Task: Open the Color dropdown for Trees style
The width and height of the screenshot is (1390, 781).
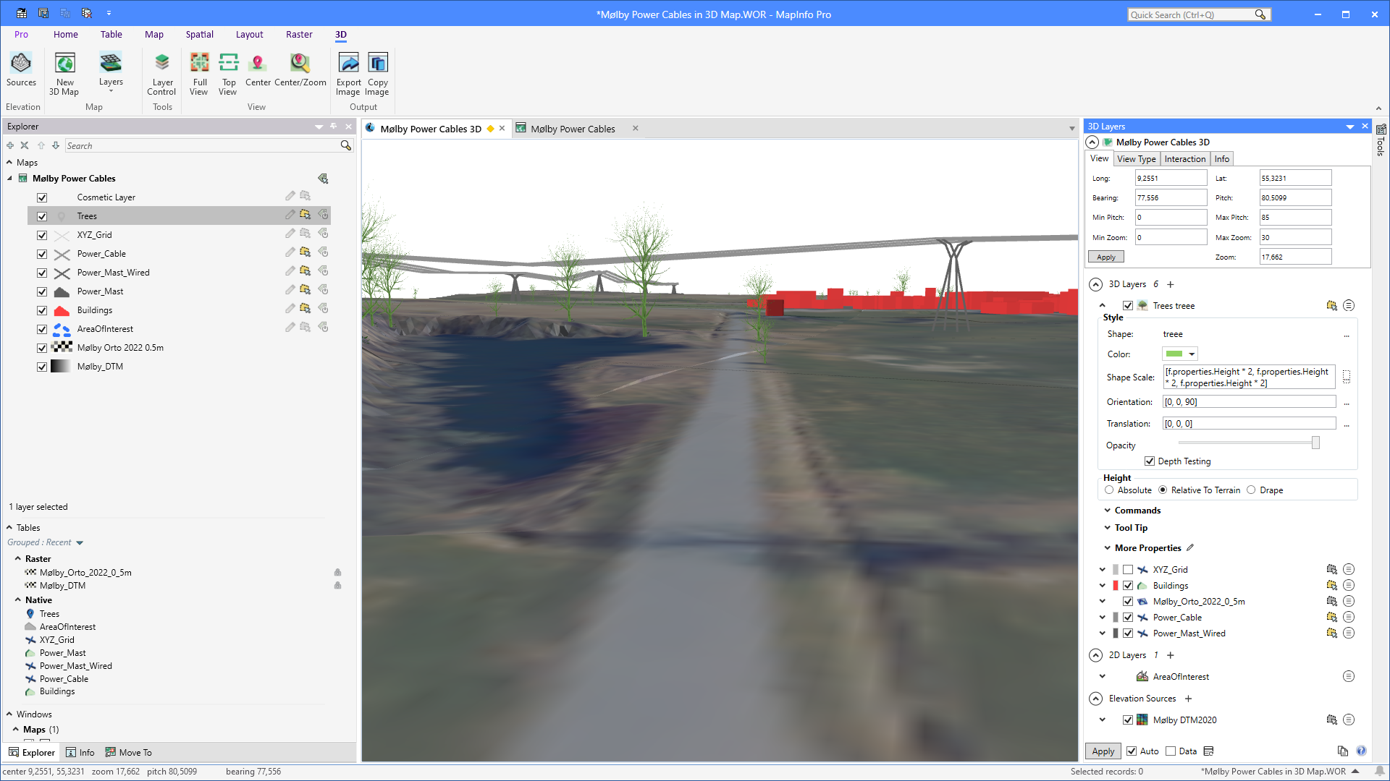Action: (1190, 354)
